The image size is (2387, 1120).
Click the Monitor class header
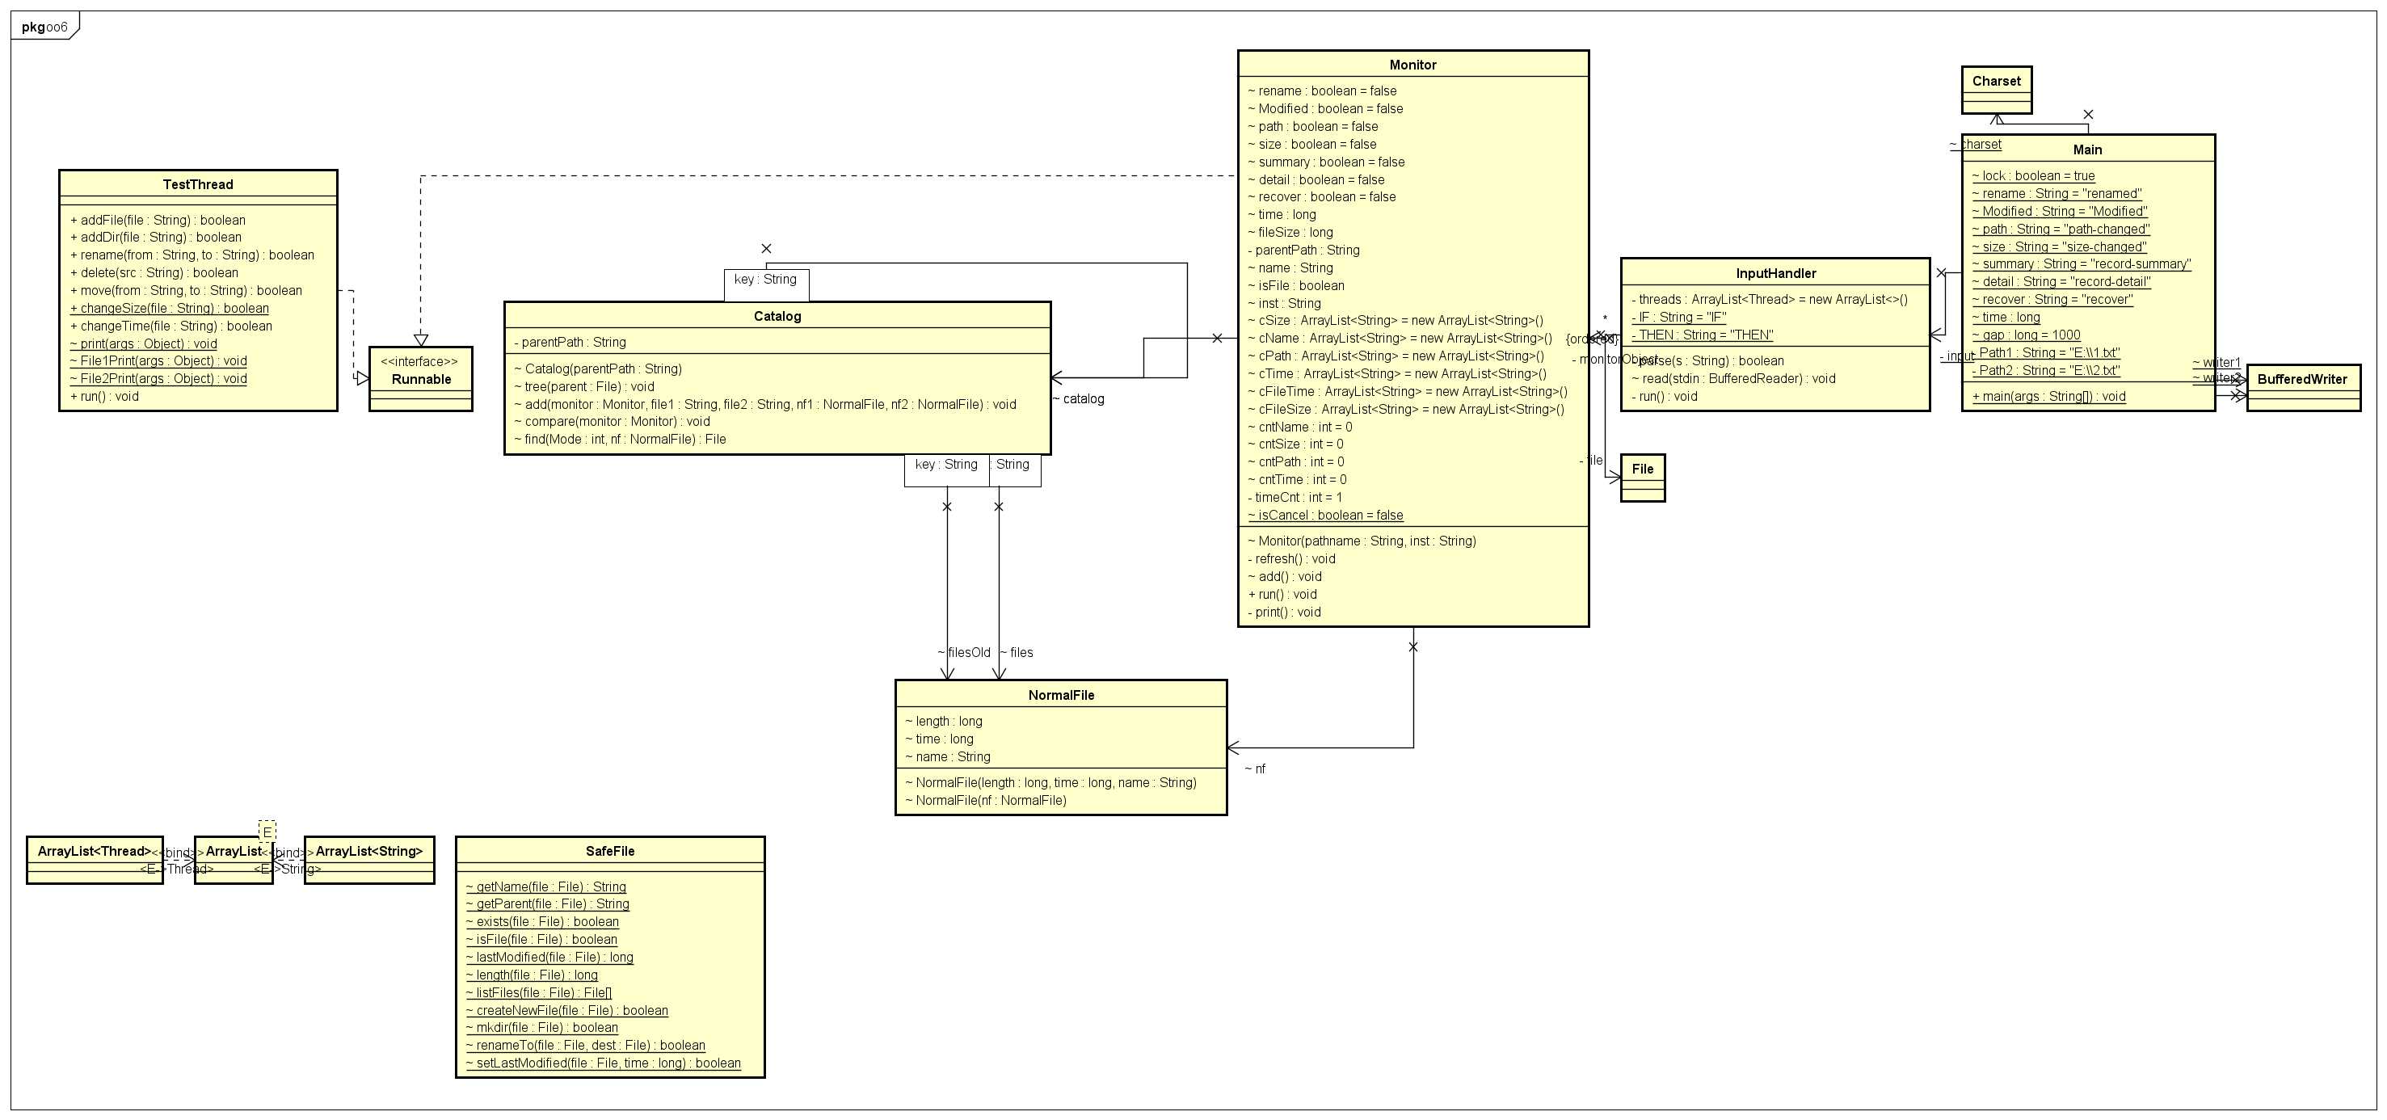tap(1412, 65)
